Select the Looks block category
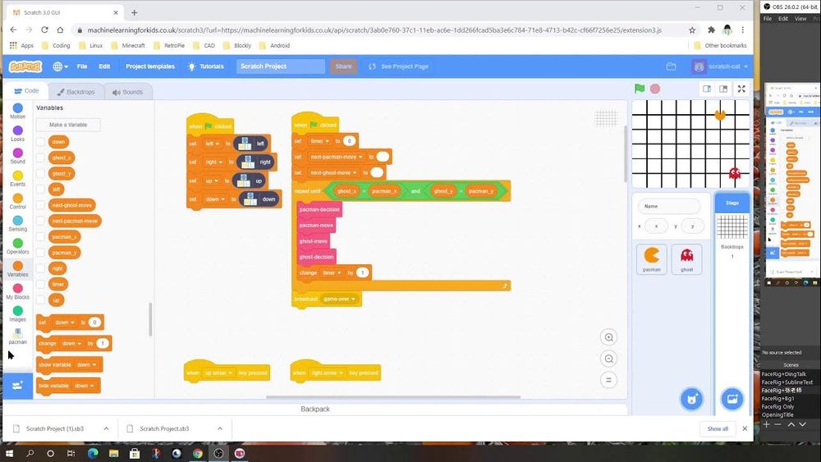This screenshot has width=821, height=462. point(18,134)
